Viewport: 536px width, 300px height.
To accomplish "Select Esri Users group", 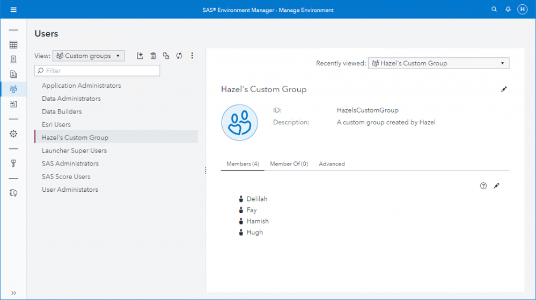I will point(116,125).
